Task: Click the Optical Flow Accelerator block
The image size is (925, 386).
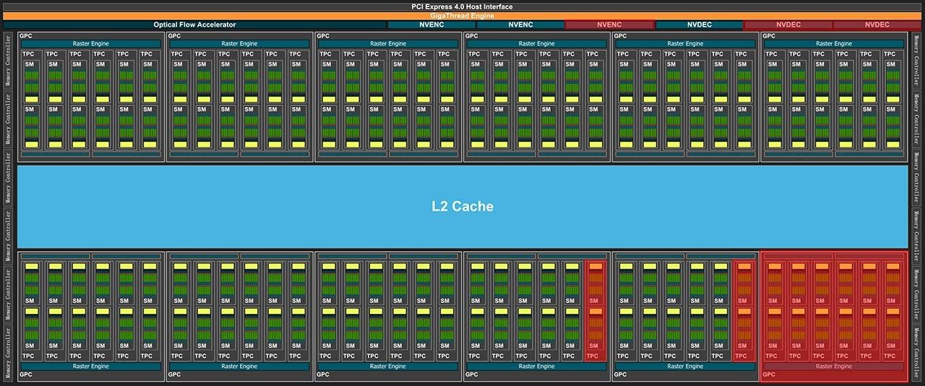Action: [x=194, y=25]
